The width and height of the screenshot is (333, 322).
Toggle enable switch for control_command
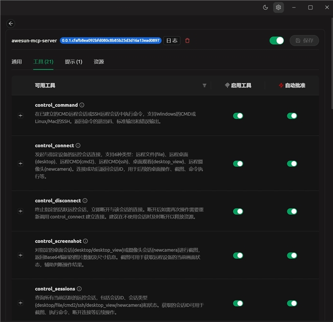click(238, 116)
